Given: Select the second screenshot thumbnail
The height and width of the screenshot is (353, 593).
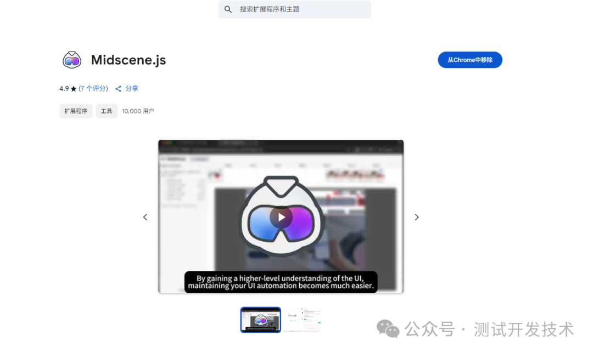Looking at the screenshot, I should 303,320.
